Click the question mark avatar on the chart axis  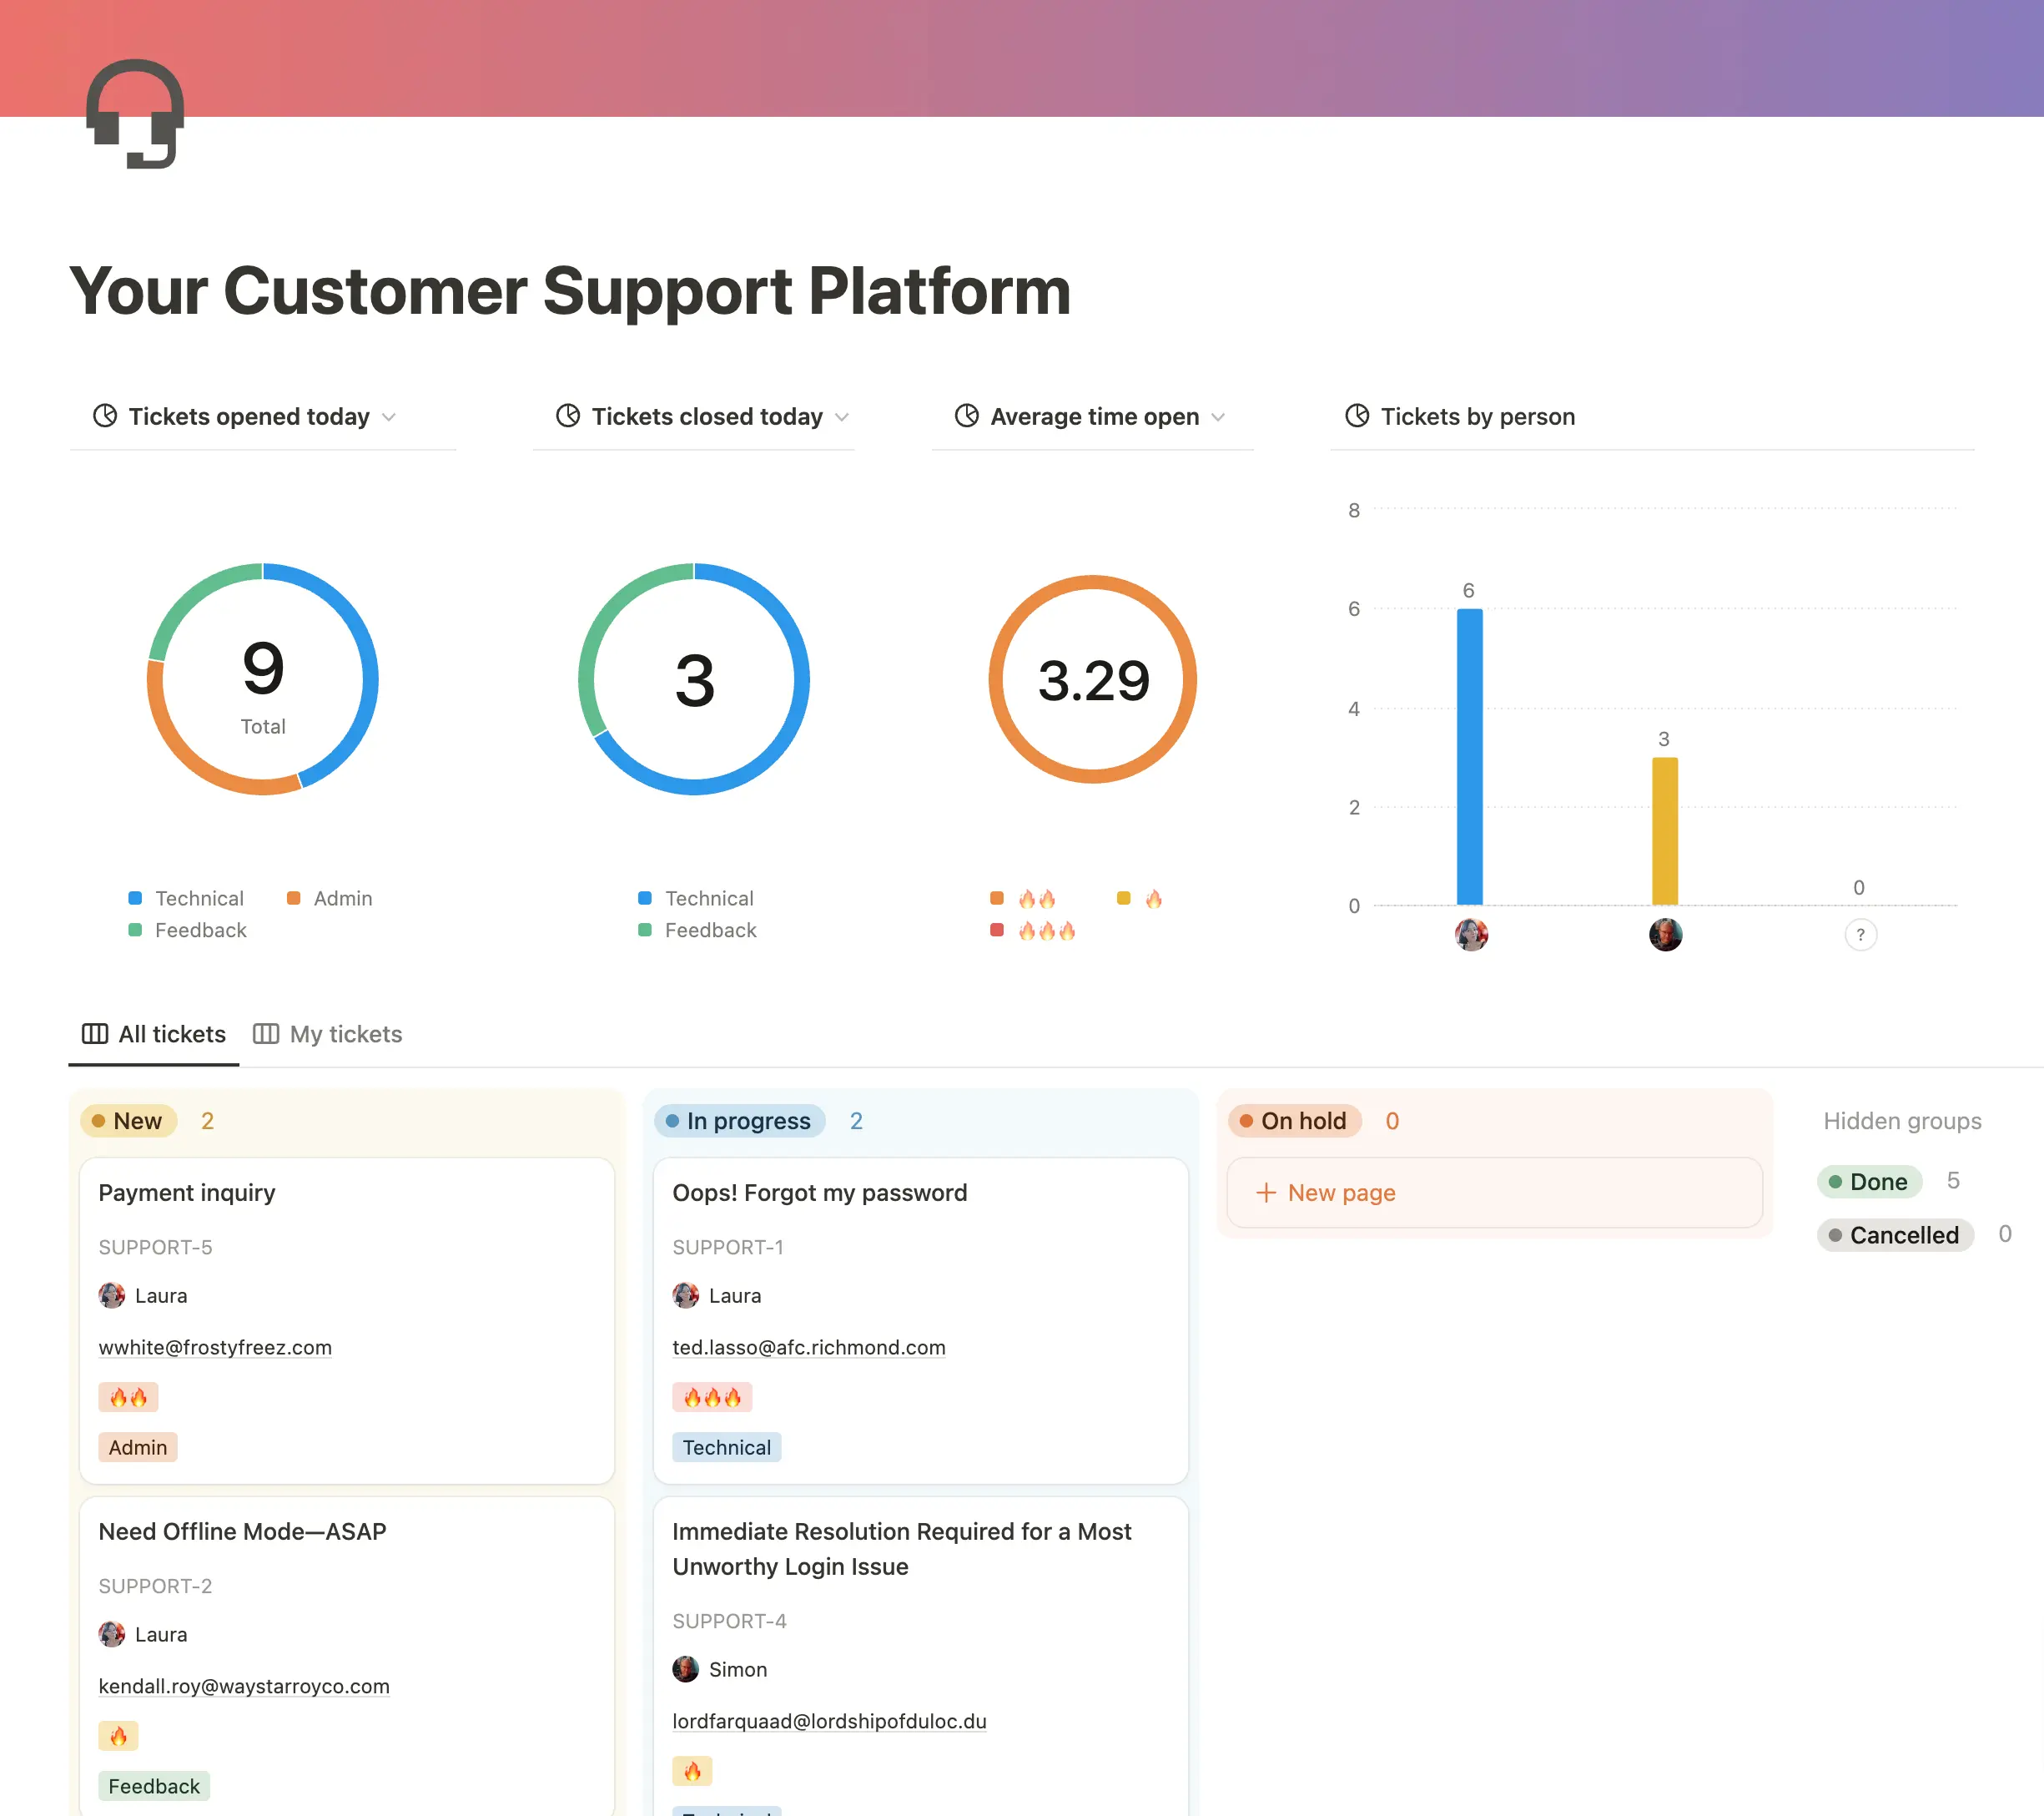(1860, 935)
